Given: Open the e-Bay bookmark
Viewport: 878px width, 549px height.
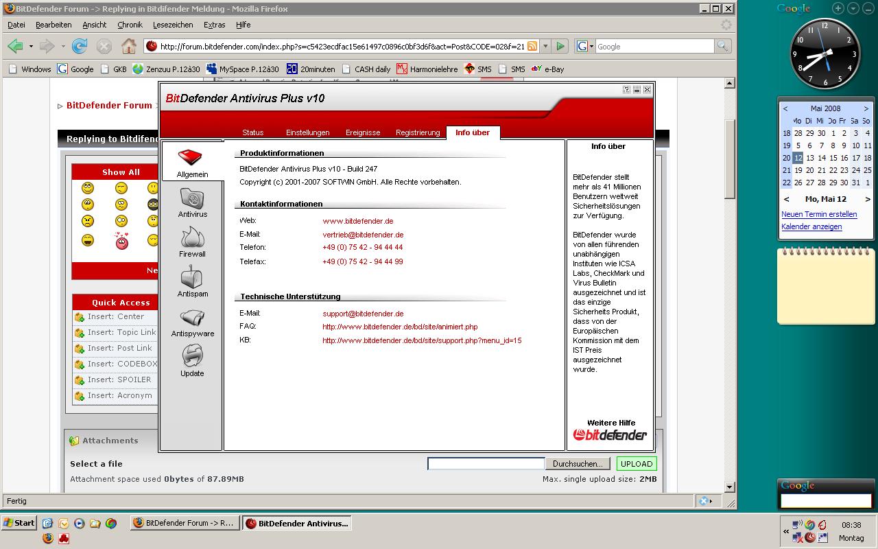Looking at the screenshot, I should (x=547, y=69).
